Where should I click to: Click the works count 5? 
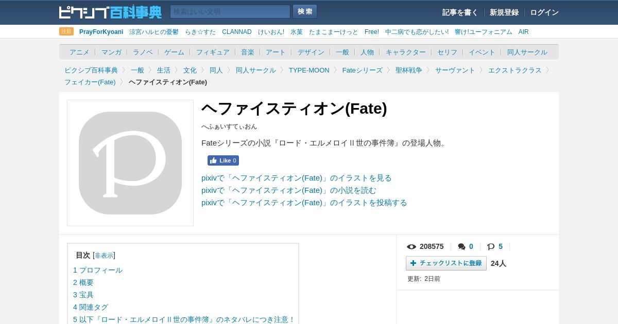(x=500, y=246)
